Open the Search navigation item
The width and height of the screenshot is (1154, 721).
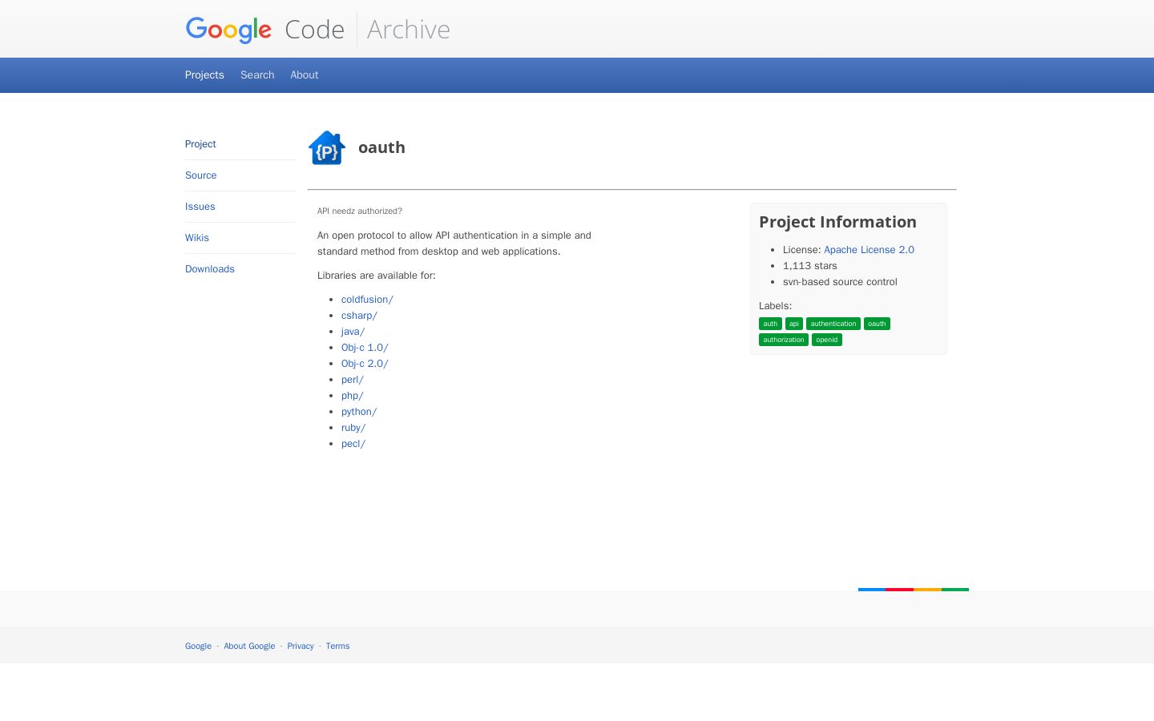click(x=257, y=75)
